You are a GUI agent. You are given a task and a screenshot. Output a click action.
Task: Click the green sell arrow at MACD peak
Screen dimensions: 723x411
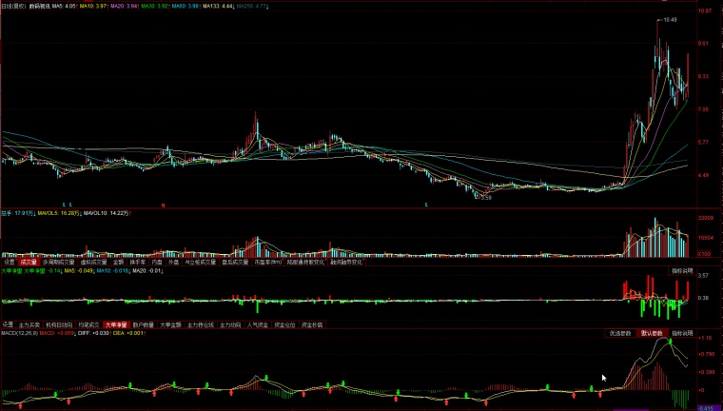(x=670, y=342)
